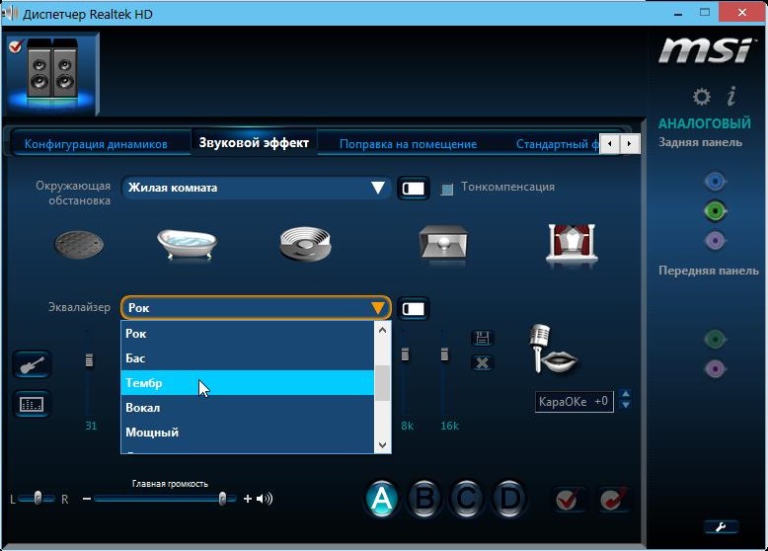Click the equalizer list scrollbar thumb

click(x=383, y=383)
